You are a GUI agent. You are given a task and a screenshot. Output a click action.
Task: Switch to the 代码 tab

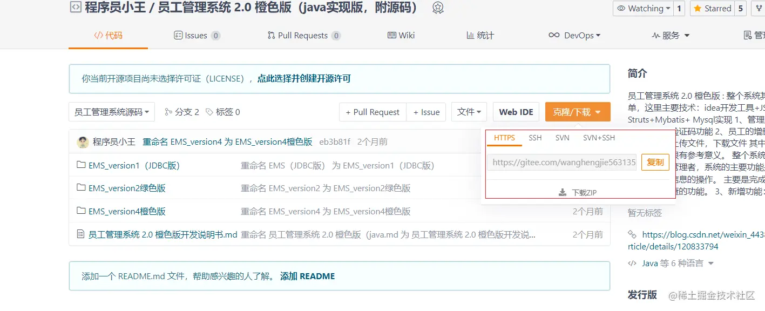[108, 35]
